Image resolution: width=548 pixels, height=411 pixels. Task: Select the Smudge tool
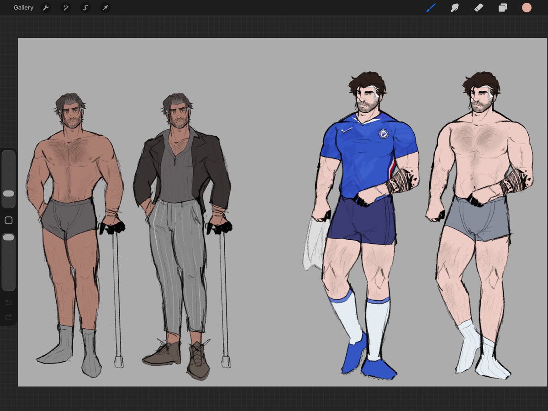[x=455, y=8]
